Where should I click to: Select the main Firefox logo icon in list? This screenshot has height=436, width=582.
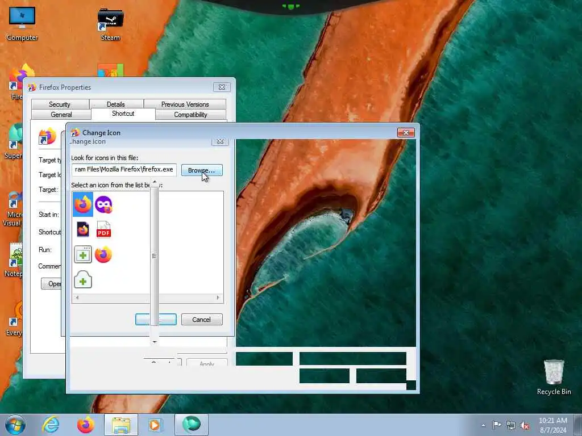[83, 204]
